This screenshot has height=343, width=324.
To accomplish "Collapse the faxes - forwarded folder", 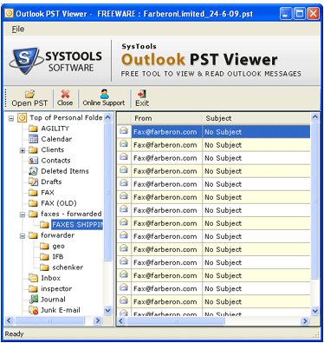I will pyautogui.click(x=23, y=214).
